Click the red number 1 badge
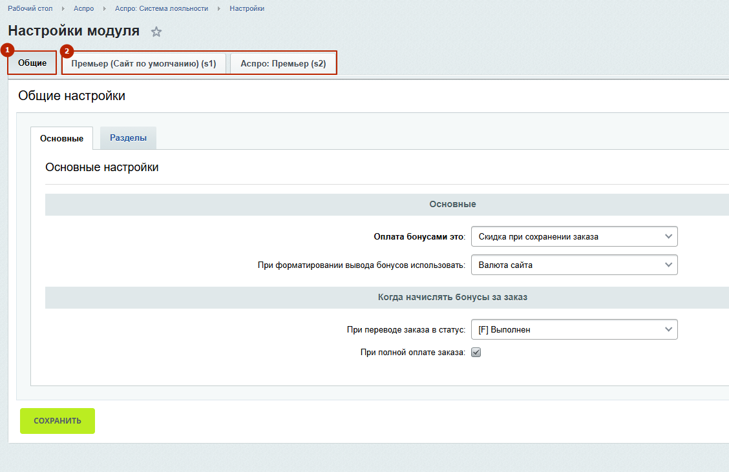 pyautogui.click(x=7, y=50)
